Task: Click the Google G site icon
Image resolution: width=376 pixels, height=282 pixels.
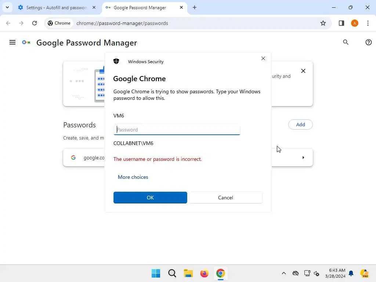Action: (73, 158)
